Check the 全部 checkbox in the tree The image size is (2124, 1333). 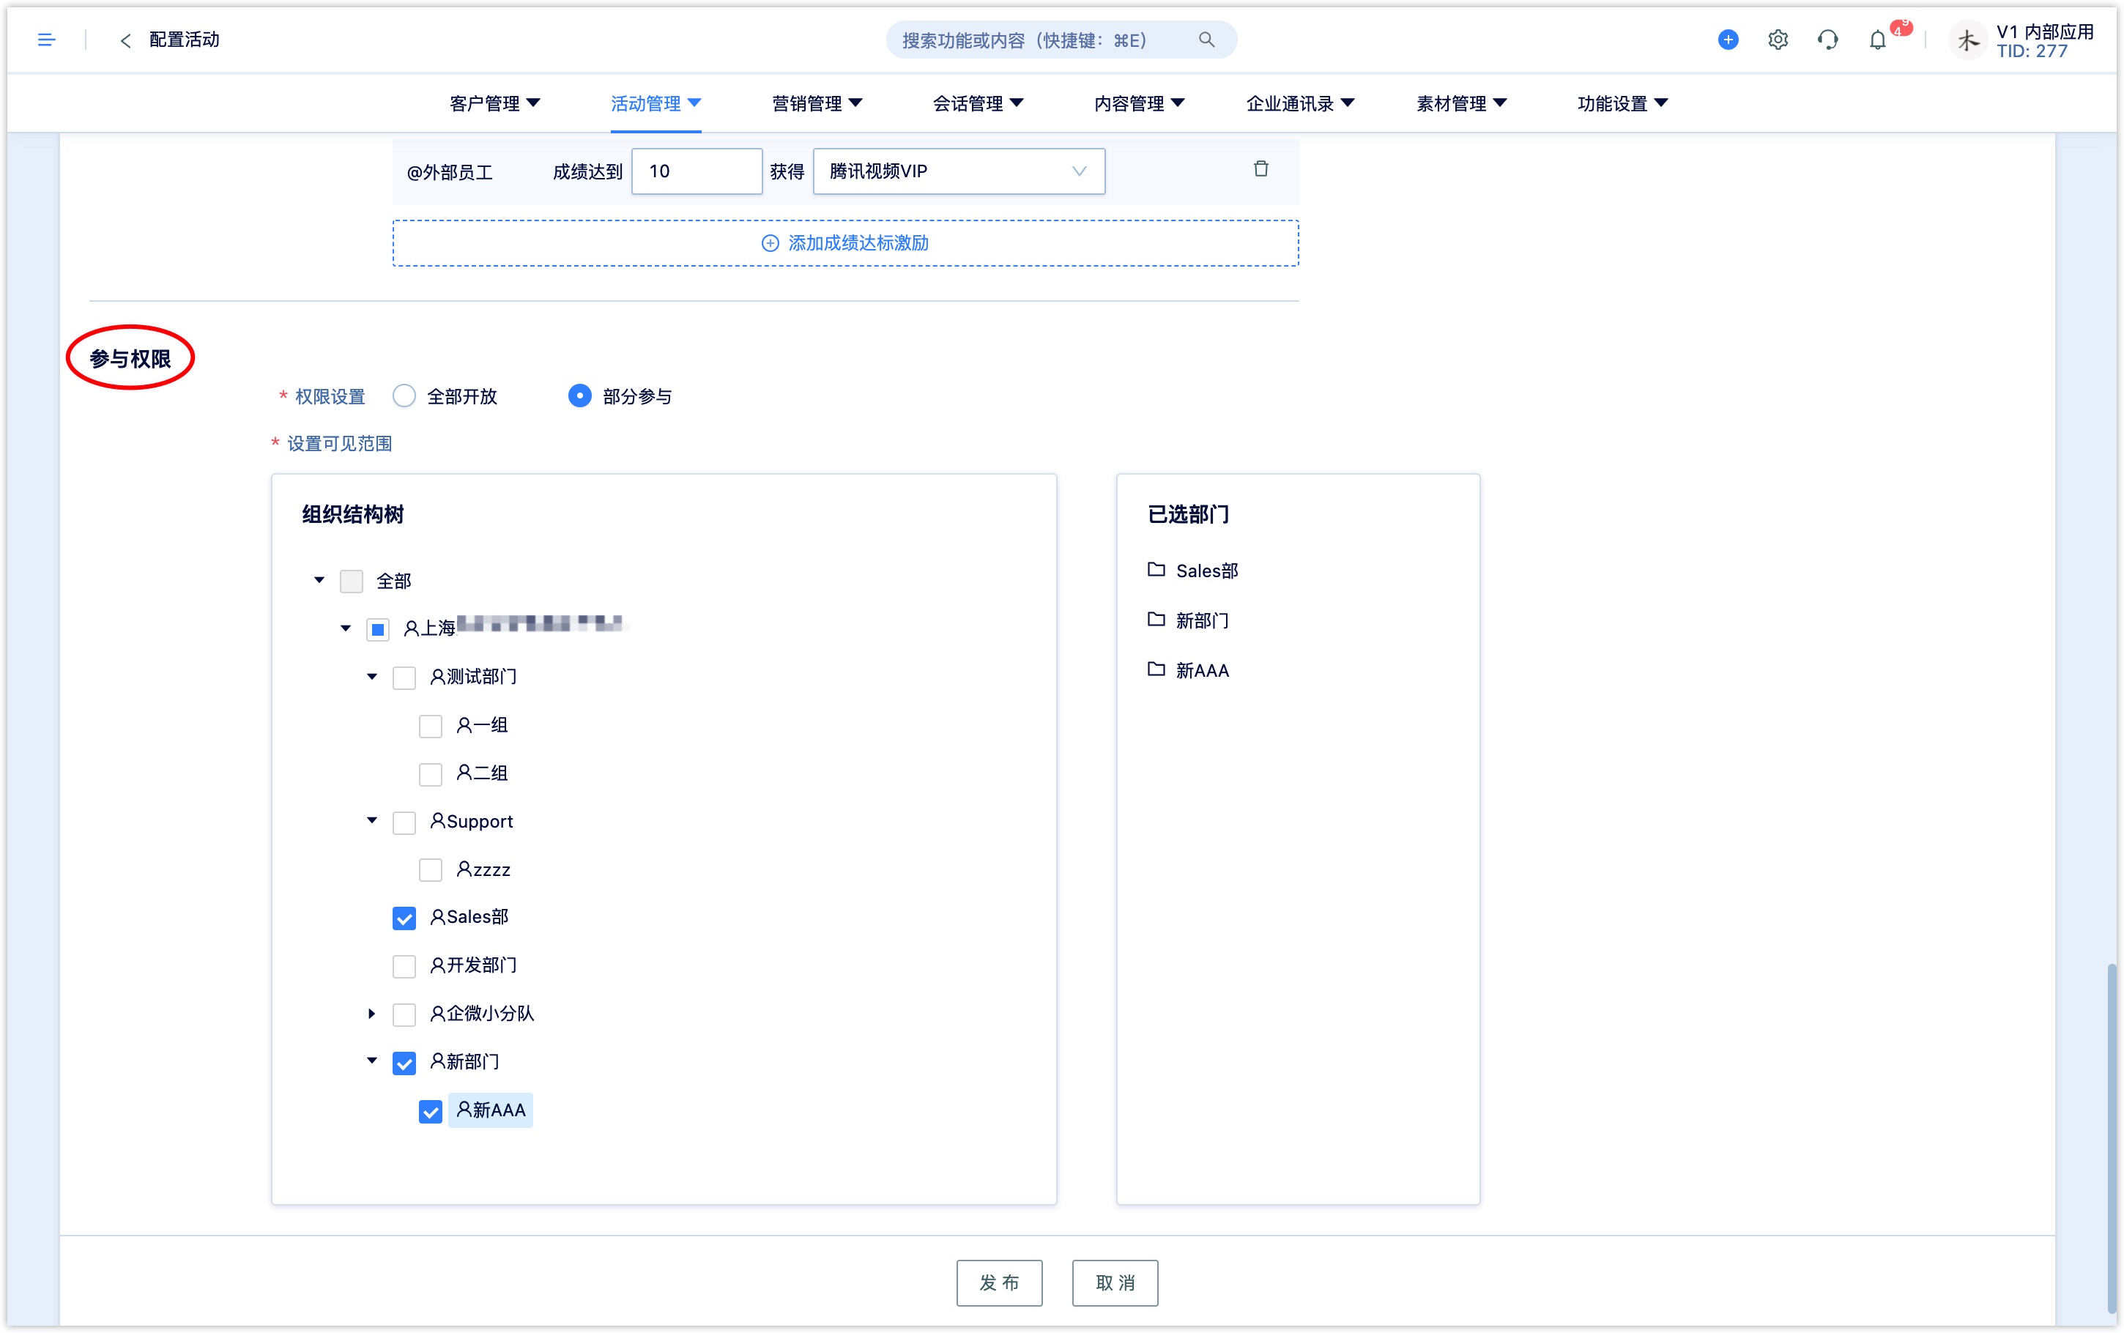pos(351,581)
